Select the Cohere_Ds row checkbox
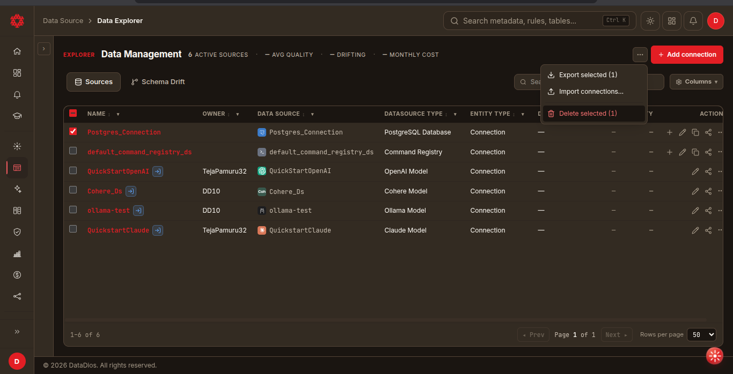Image resolution: width=733 pixels, height=374 pixels. 73,190
